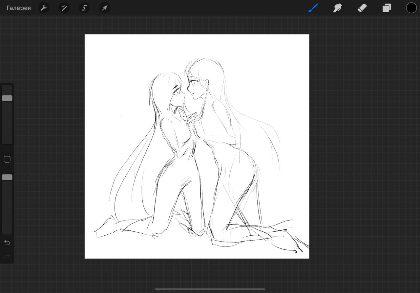Activate the Transform arrow tool

click(x=105, y=8)
